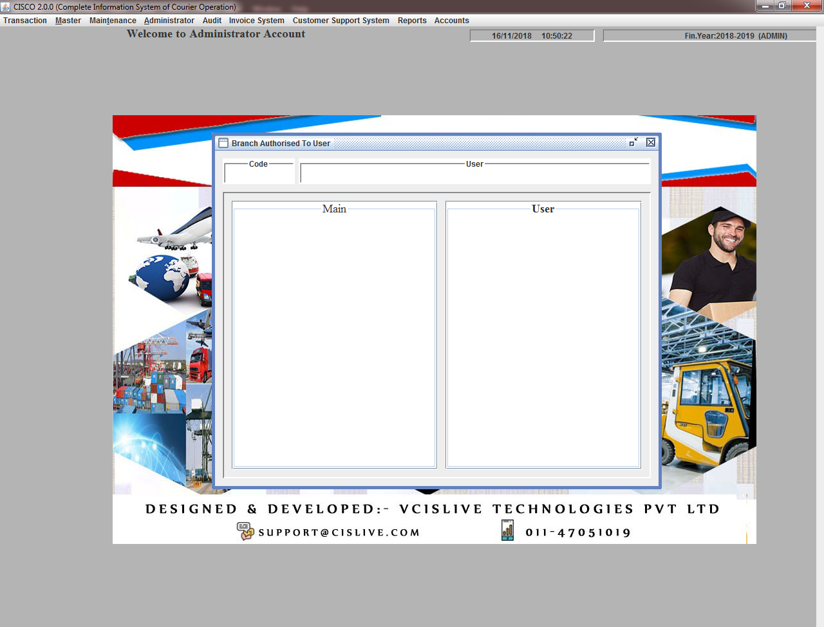824x627 pixels.
Task: Click the mobile phone icon beside number
Action: coord(507,530)
